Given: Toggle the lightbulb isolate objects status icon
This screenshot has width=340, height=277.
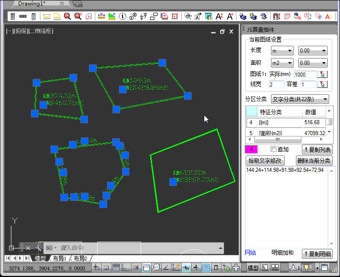Looking at the screenshot, I should pyautogui.click(x=307, y=267).
